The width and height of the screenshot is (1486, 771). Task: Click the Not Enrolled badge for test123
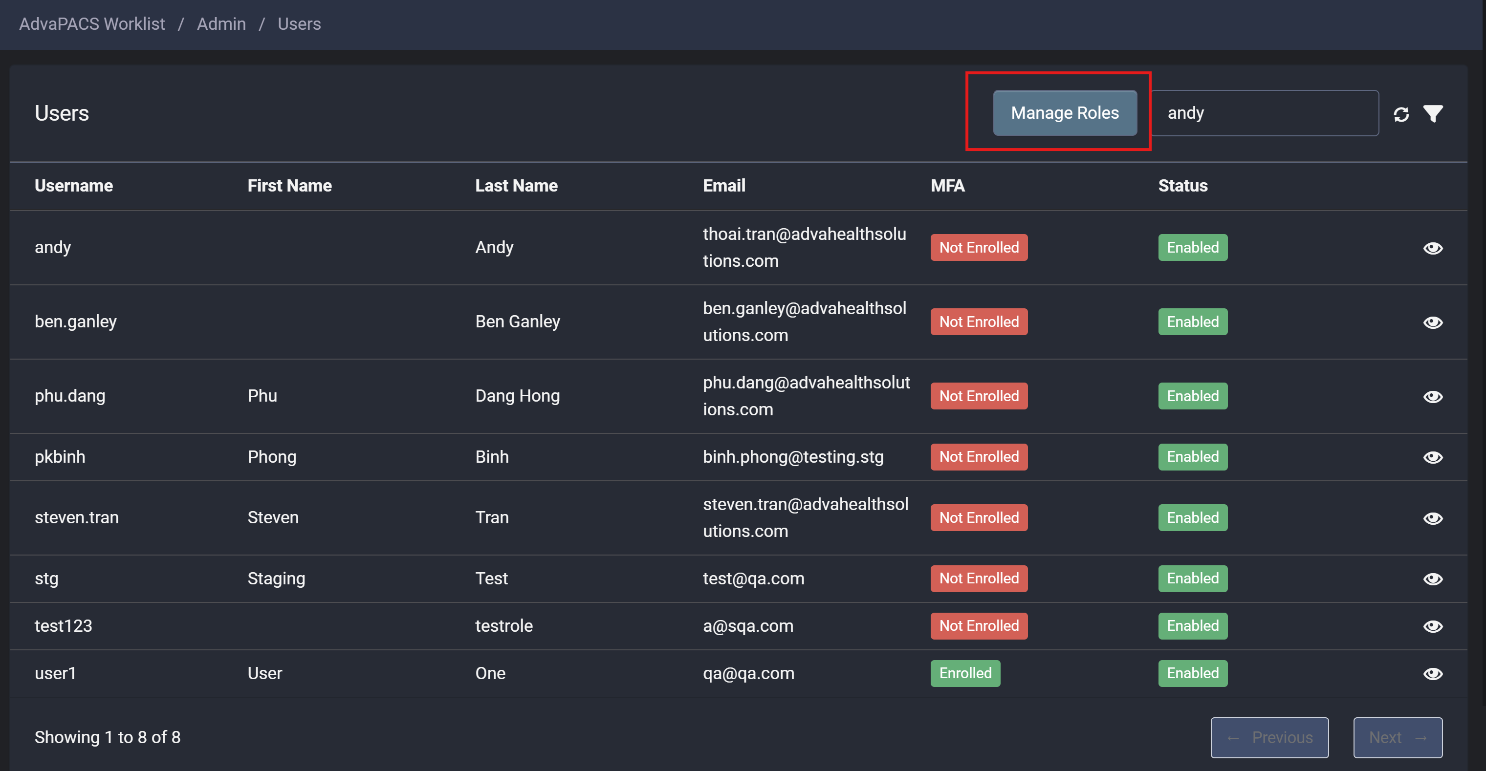979,626
